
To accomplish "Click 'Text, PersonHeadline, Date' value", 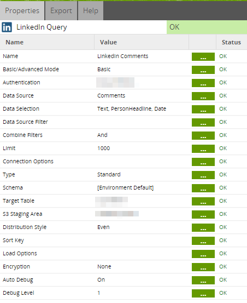I will click(132, 109).
